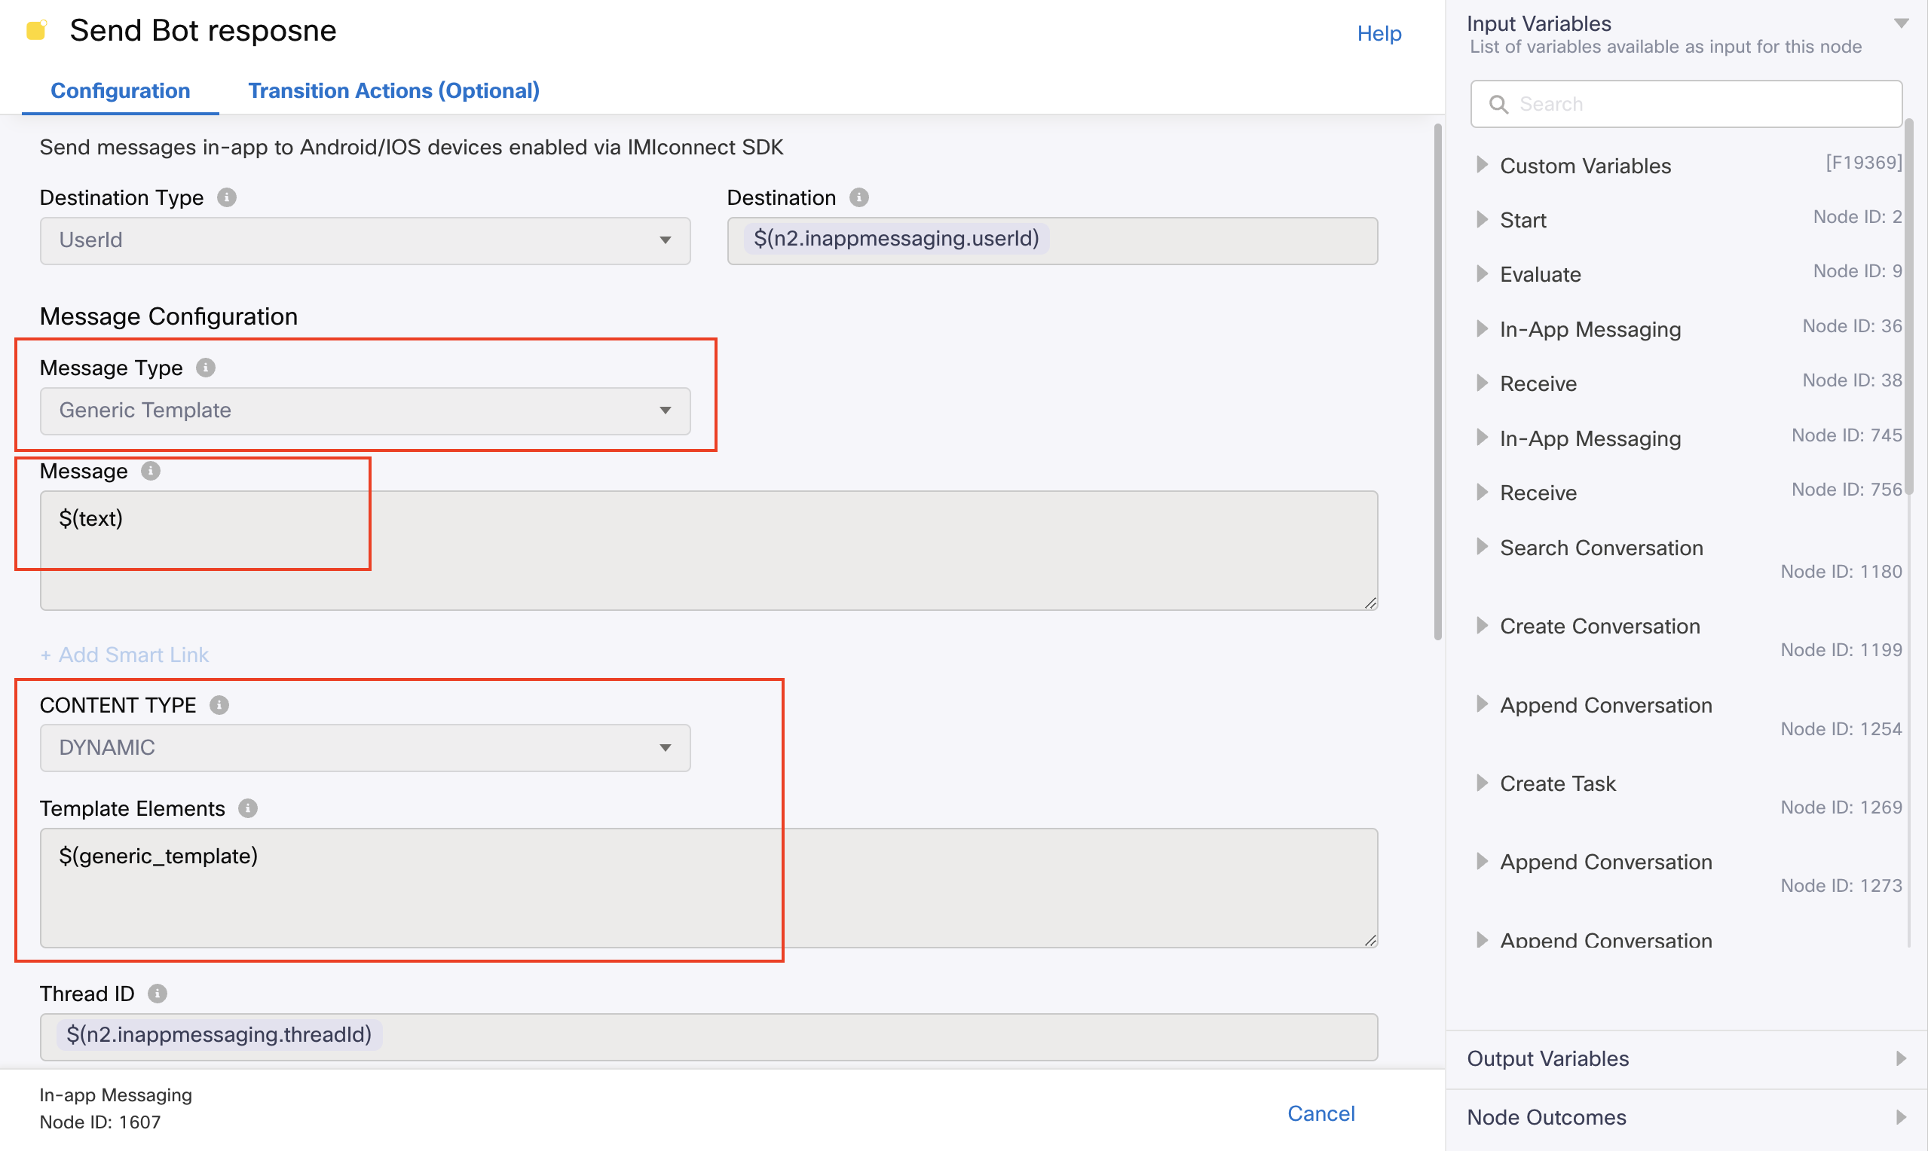Viewport: 1928px width, 1151px height.
Task: Click the Destination input field
Action: (1053, 240)
